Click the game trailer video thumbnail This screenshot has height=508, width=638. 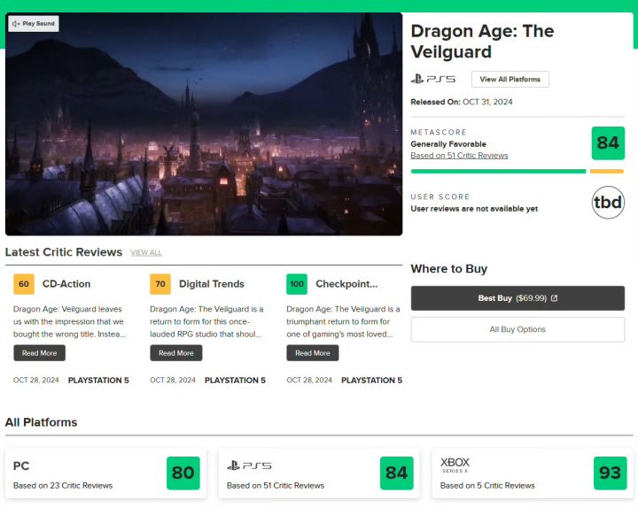(204, 133)
